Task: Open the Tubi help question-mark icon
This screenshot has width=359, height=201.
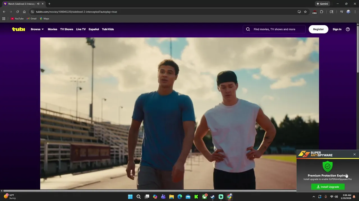Action: tap(348, 29)
